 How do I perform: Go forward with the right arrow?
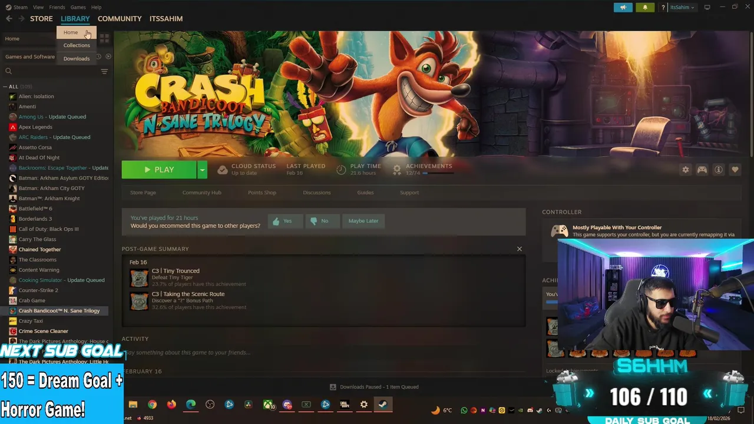pos(21,19)
